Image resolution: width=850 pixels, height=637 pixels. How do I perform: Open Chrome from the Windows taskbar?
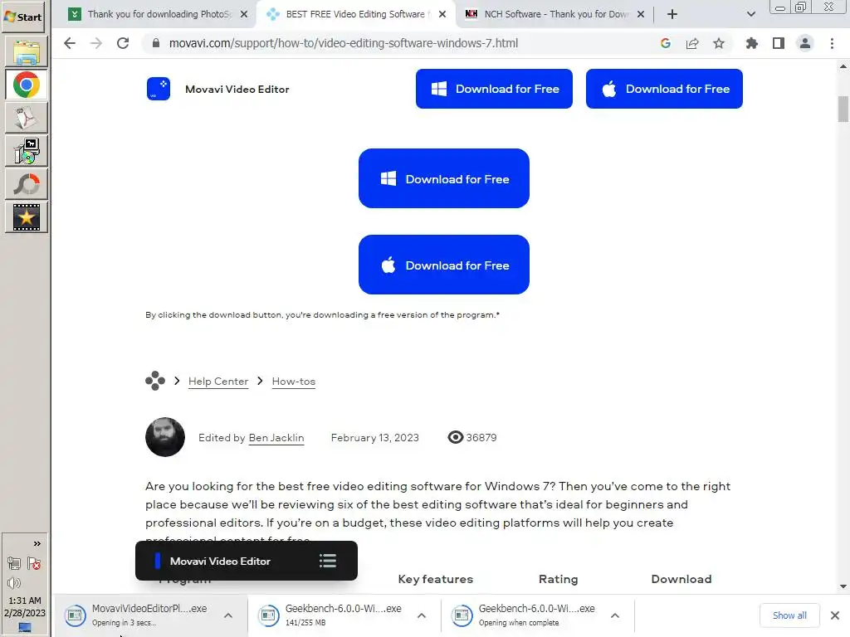point(26,85)
